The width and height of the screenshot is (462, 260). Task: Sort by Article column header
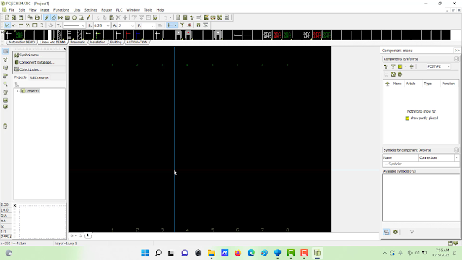coord(411,84)
